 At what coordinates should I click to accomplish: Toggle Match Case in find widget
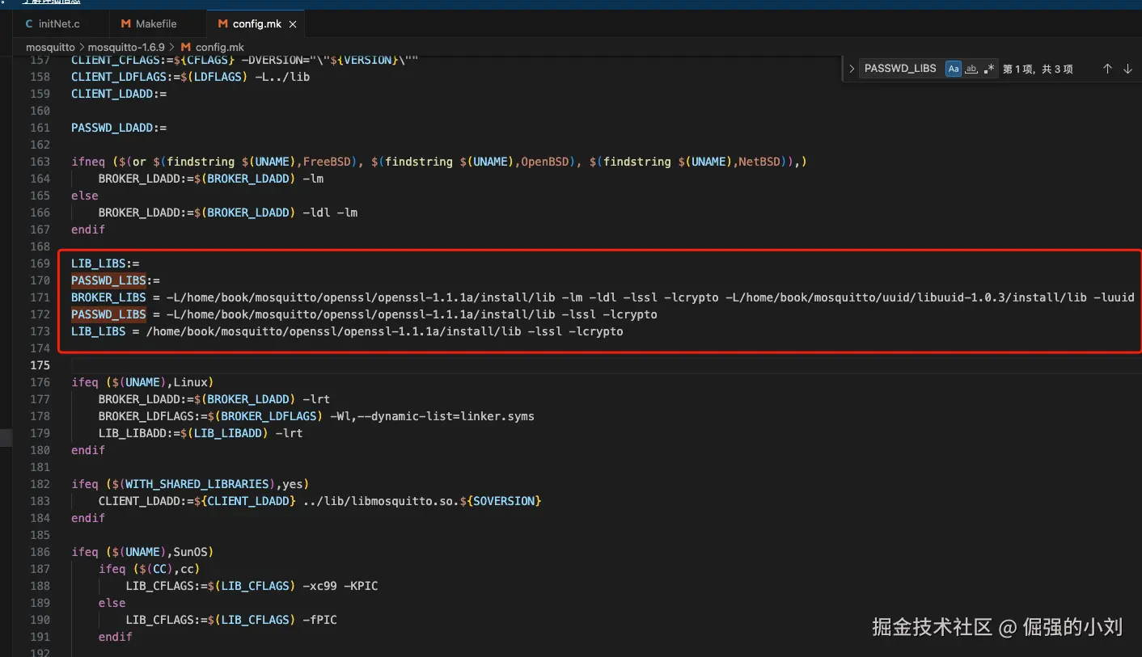coord(954,69)
